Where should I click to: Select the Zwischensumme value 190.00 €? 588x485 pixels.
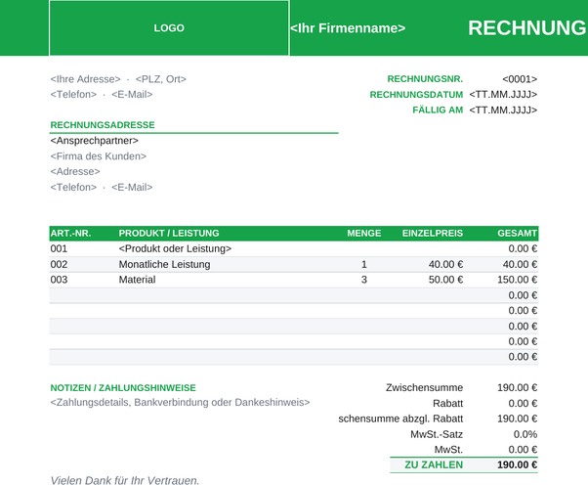point(517,388)
